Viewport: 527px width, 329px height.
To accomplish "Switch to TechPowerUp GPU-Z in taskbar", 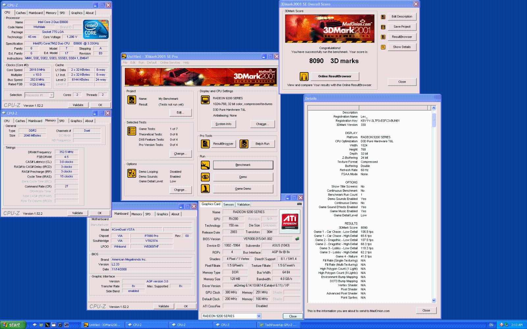I will coord(278,325).
